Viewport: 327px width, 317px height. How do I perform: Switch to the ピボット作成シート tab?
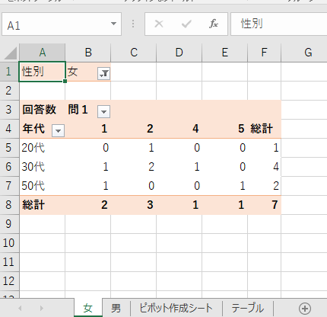[x=176, y=308]
